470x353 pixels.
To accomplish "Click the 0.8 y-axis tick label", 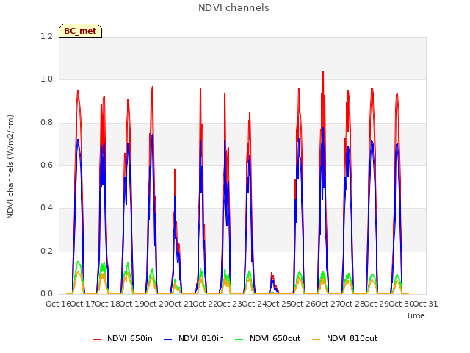I will click(x=46, y=123).
